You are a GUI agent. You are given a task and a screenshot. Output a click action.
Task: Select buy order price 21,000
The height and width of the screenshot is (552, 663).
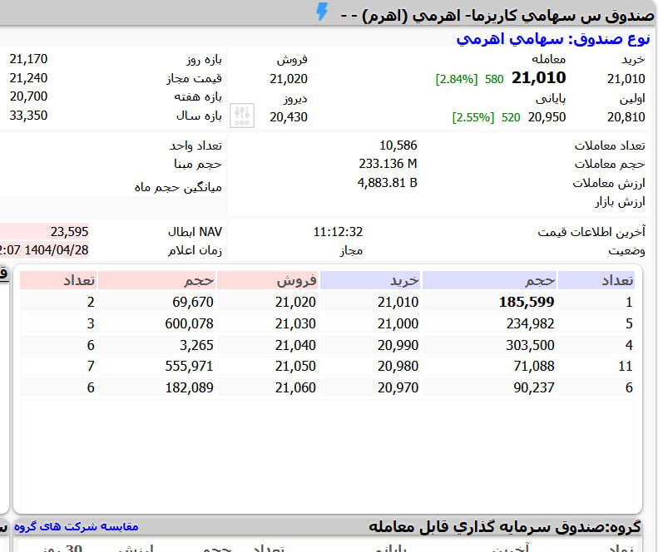tap(398, 323)
